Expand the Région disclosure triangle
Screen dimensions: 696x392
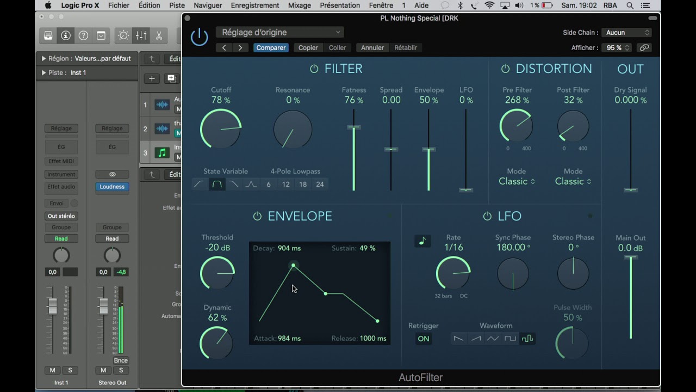43,59
